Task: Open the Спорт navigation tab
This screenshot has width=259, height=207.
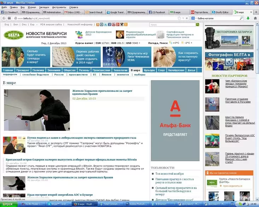Action: [161, 70]
